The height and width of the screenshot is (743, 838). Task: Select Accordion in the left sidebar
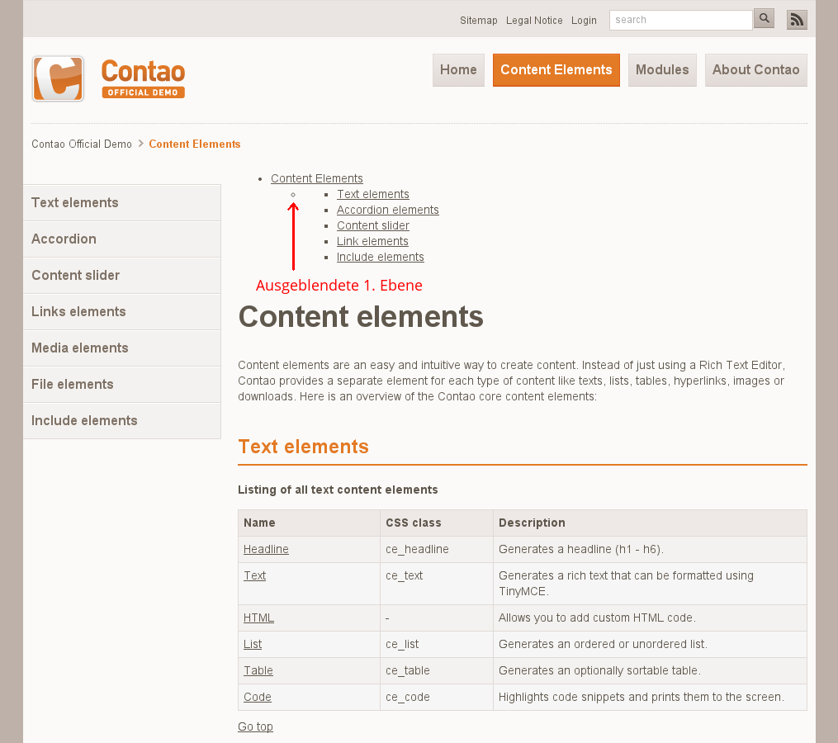click(x=64, y=239)
